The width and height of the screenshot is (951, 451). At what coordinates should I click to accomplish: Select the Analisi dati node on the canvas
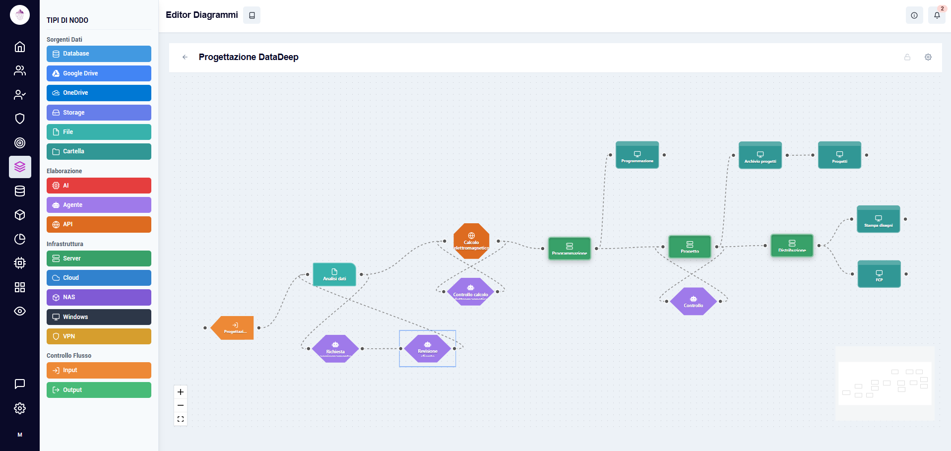334,274
